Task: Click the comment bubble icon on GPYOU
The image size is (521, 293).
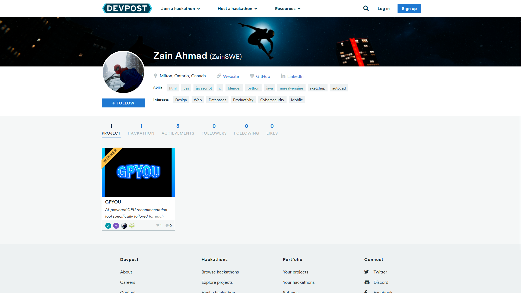Action: (167, 225)
